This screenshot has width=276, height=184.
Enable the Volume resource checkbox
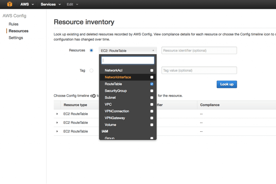(152, 125)
